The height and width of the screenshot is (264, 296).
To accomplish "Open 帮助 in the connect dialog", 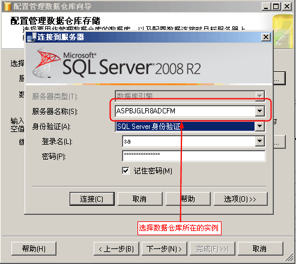I will click(x=188, y=199).
